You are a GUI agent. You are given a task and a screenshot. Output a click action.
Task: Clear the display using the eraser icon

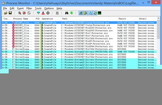point(29,13)
